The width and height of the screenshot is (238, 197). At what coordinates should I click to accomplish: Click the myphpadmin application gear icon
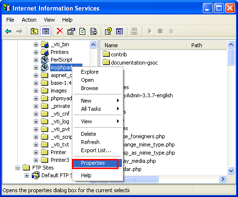(x=45, y=67)
